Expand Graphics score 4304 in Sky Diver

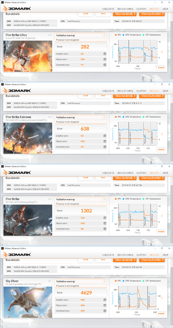105,300
